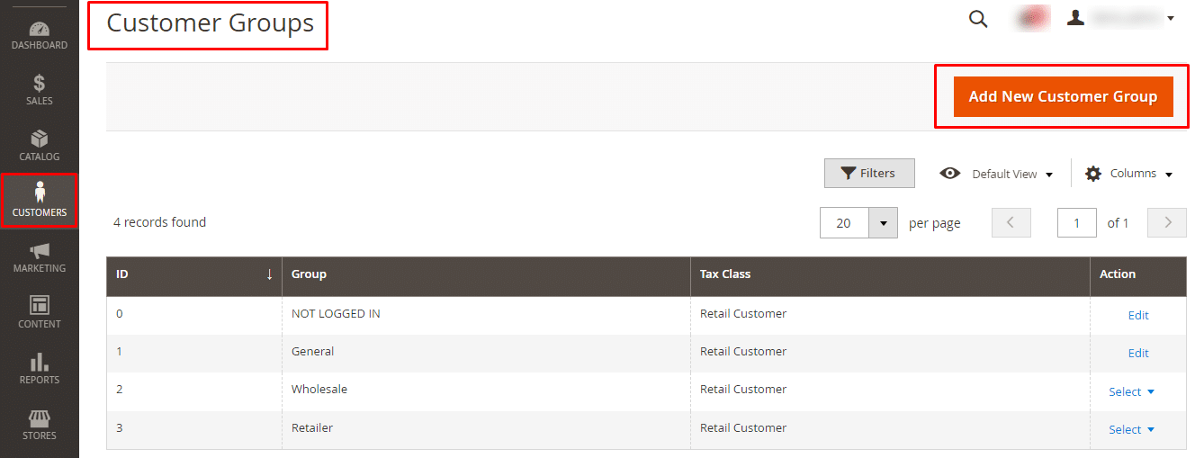The height and width of the screenshot is (458, 1204).
Task: Open the Select action for Wholesale
Action: pyautogui.click(x=1131, y=391)
